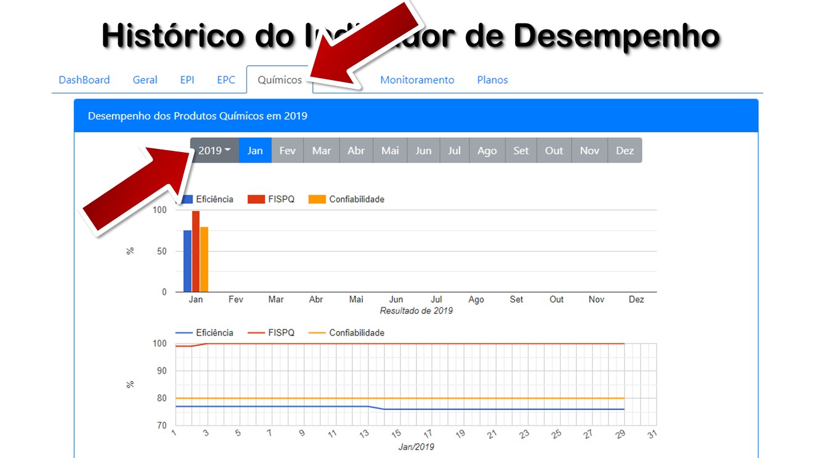Toggle Eficiência legend in line chart
Viewport: 815px width, 458px height.
pos(205,333)
